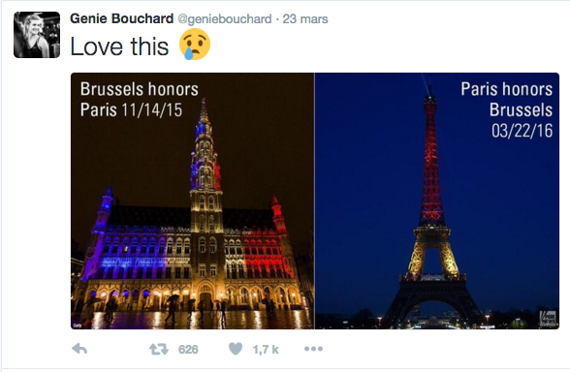Open the three-dot more options menu

tap(313, 349)
